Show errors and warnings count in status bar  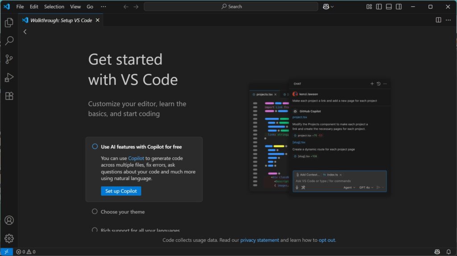coord(25,252)
